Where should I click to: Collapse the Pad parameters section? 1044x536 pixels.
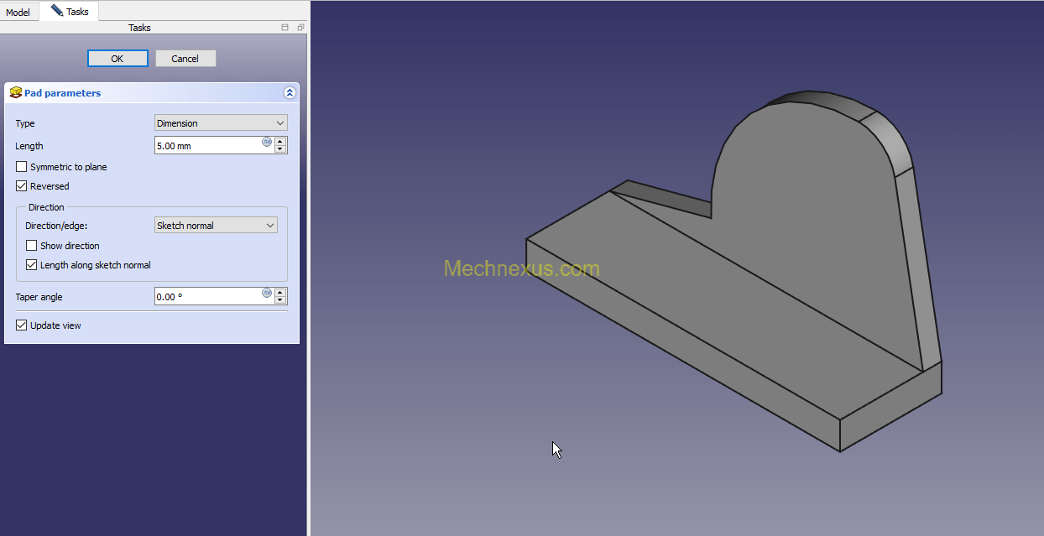pyautogui.click(x=290, y=93)
